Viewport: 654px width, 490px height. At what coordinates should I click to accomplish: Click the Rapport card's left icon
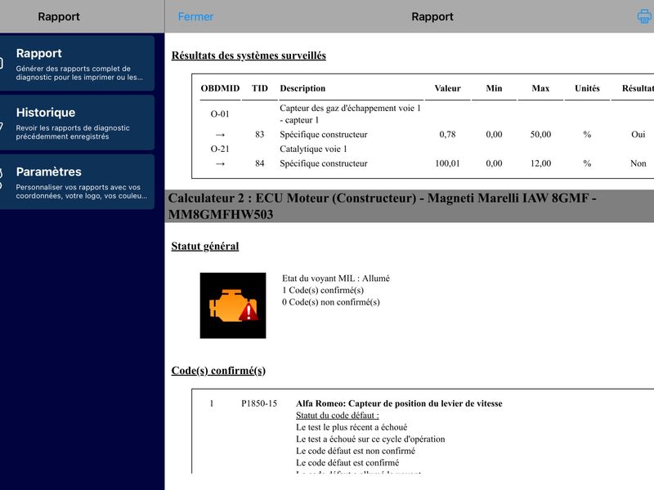tap(2, 64)
